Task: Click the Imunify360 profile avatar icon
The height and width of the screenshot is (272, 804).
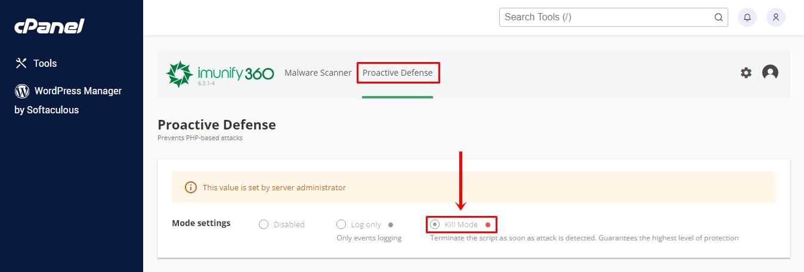Action: click(x=770, y=73)
